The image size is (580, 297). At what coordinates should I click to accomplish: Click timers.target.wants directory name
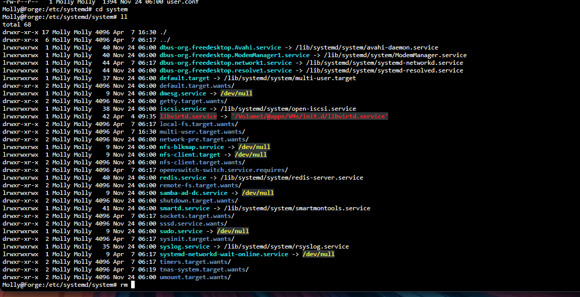coord(193,262)
